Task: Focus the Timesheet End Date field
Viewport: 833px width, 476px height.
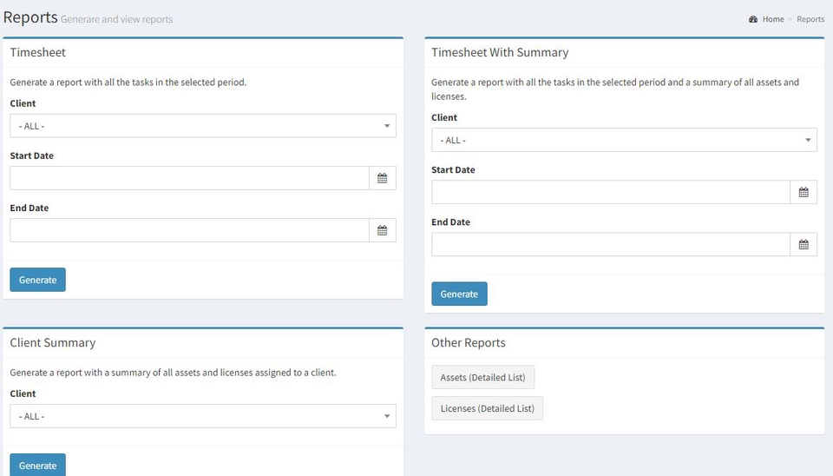Action: tap(189, 230)
